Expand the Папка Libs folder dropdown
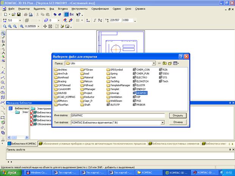This screenshot has height=176, width=235. (154, 64)
